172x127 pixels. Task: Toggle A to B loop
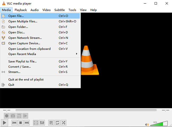coord(19,116)
